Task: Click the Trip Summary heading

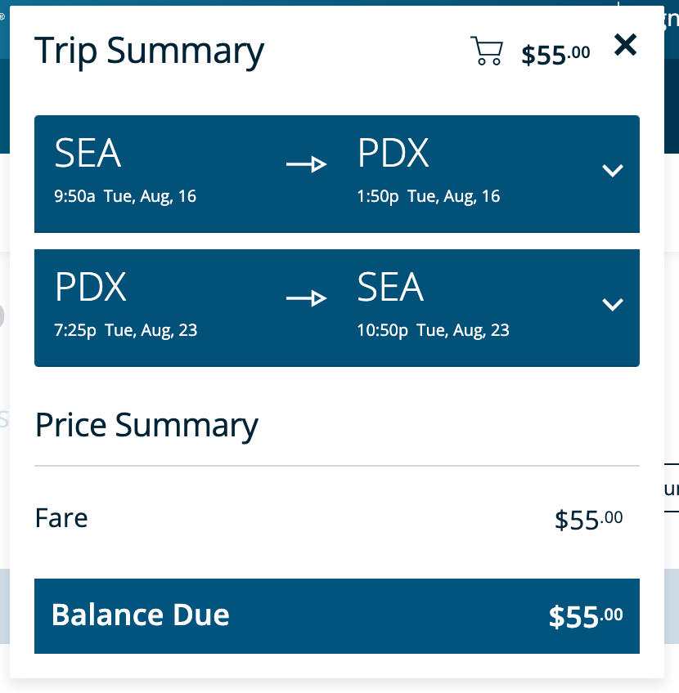Action: (x=149, y=51)
